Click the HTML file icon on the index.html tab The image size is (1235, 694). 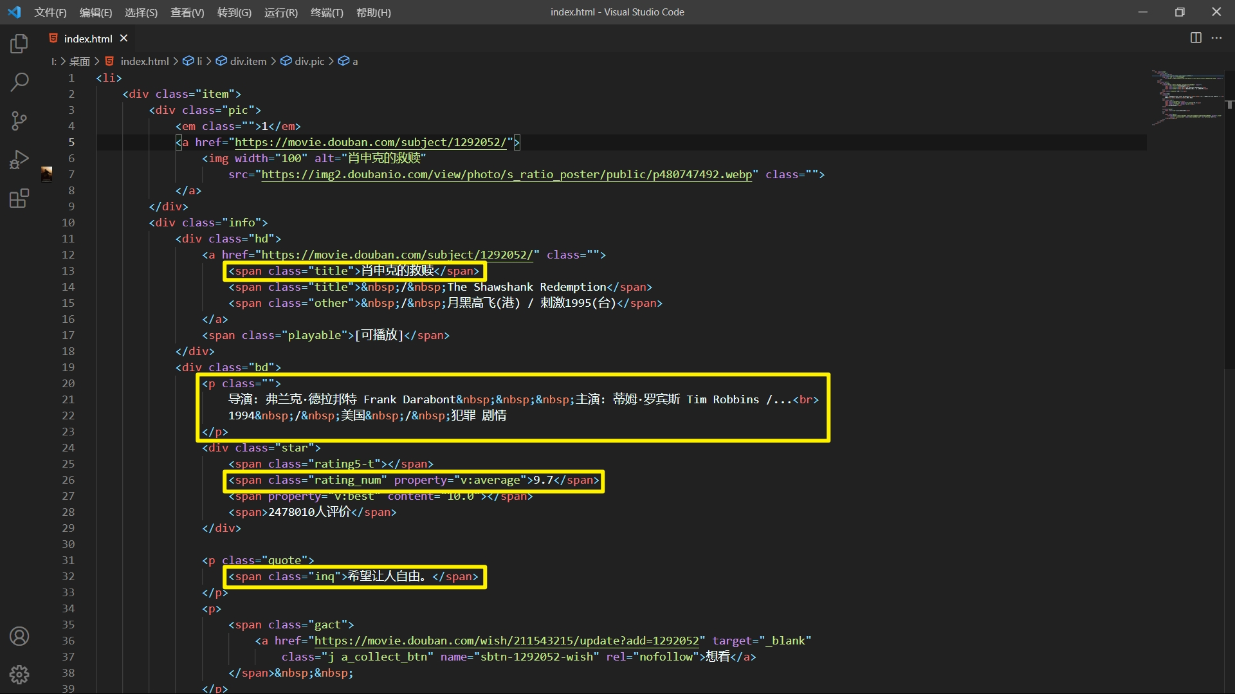pos(53,39)
